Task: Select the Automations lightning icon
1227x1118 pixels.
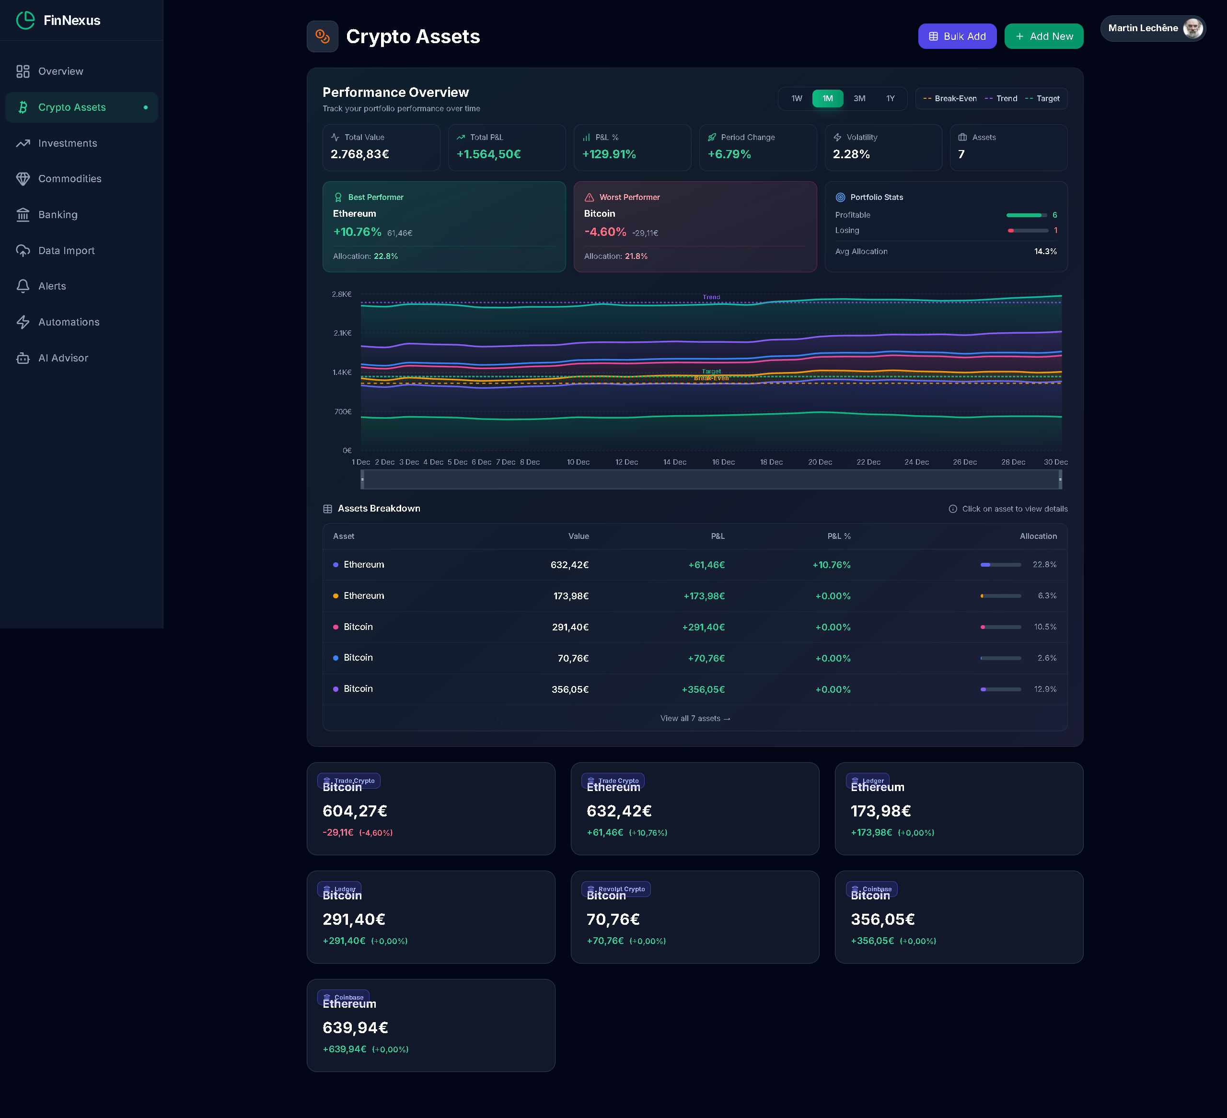Action: [23, 322]
